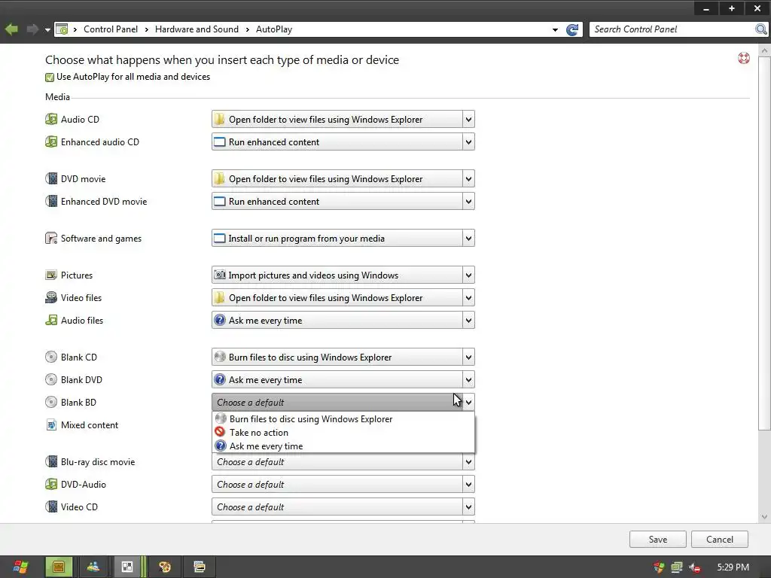771x578 pixels.
Task: Click the Blank CD disc icon
Action: (x=51, y=357)
